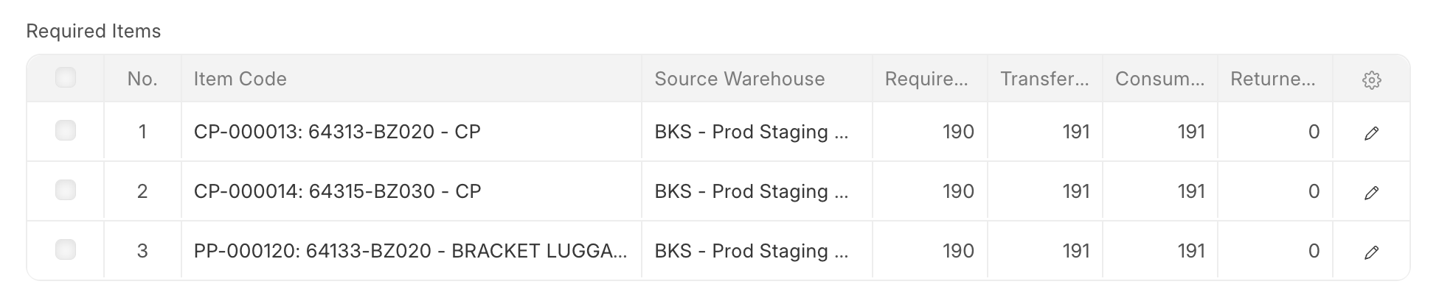The image size is (1439, 298).
Task: Click the edit pencil for row 1
Action: pyautogui.click(x=1371, y=133)
